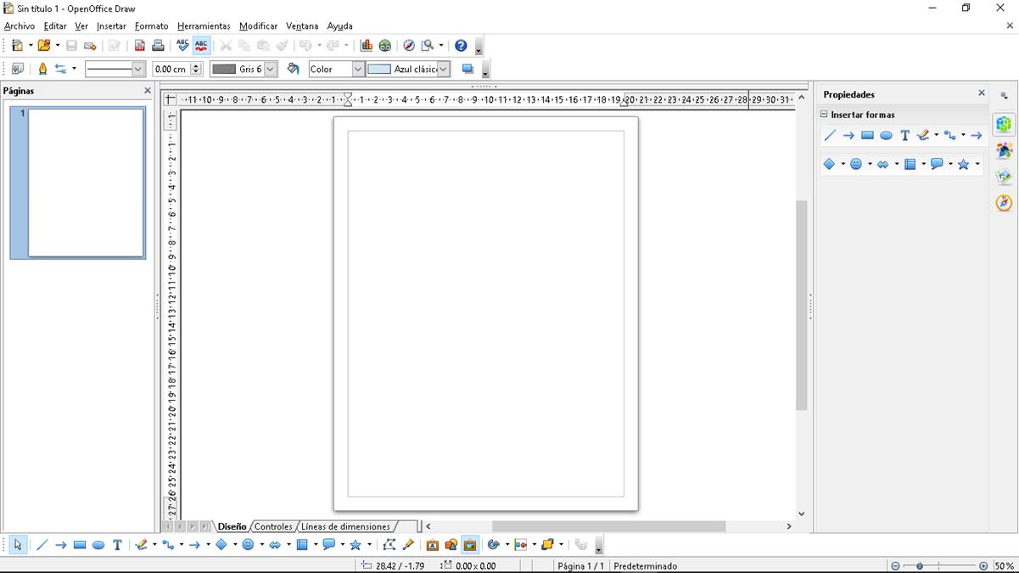The height and width of the screenshot is (573, 1019).
Task: Insert a smiley symbol shape
Action: coord(247,545)
